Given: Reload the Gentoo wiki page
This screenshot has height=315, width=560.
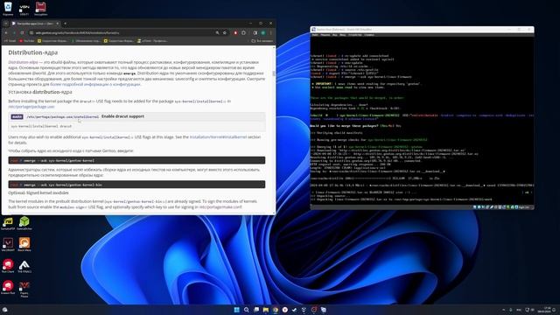Looking at the screenshot, I should tap(22, 33).
